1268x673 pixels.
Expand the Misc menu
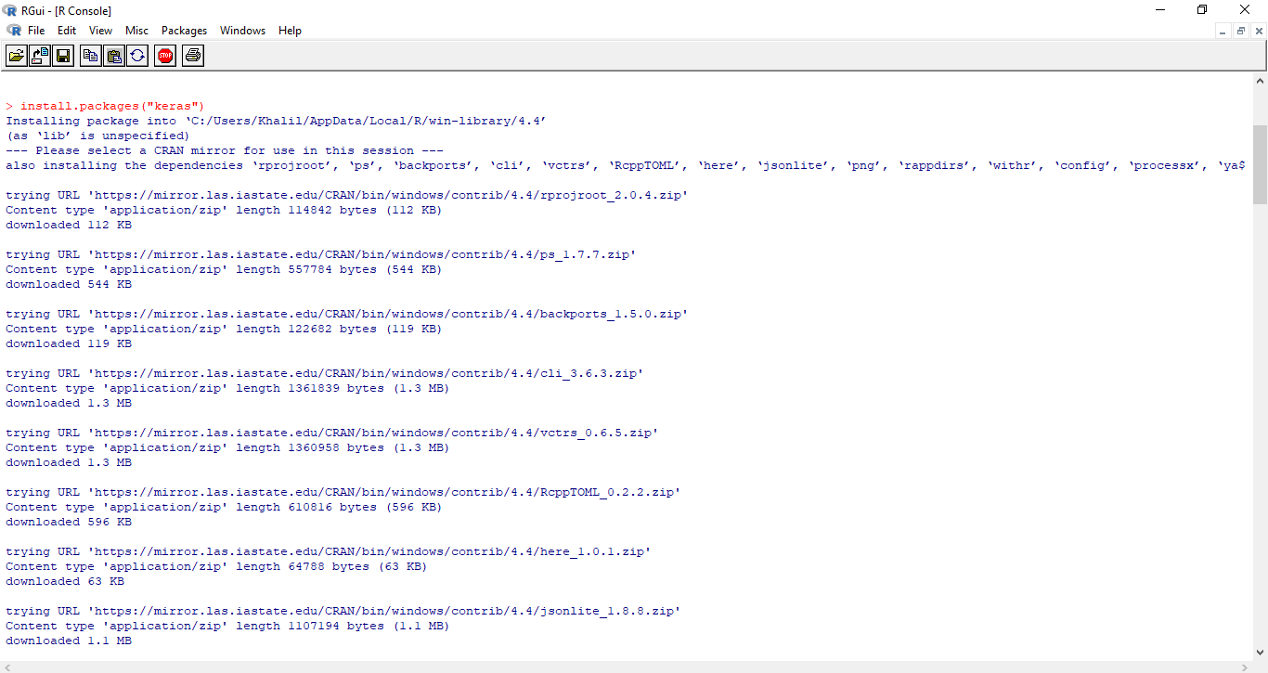(136, 31)
